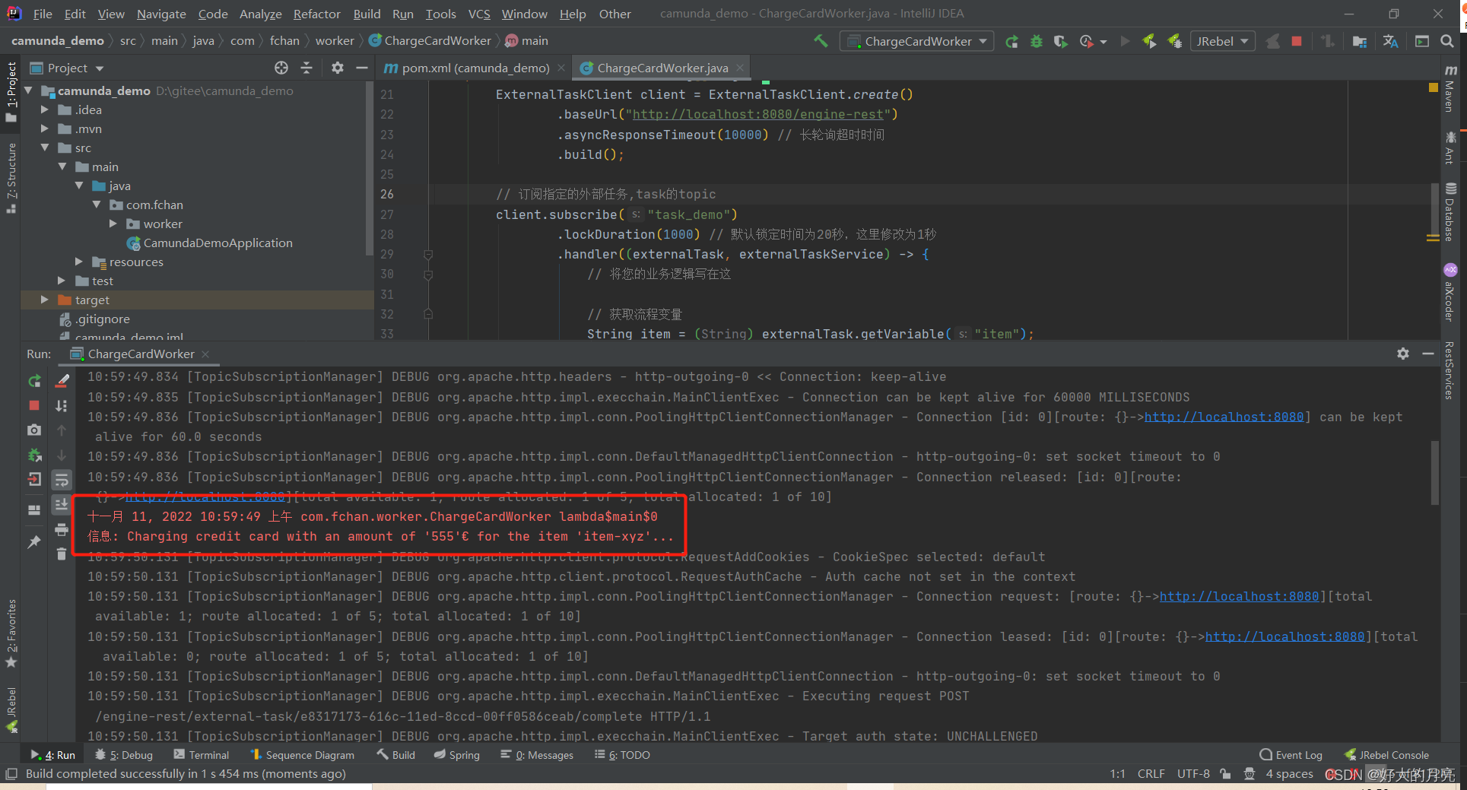Toggle the Maven side tool window

point(1450,90)
